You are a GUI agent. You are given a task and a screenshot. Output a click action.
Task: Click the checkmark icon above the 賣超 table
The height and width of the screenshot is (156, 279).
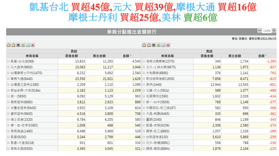tap(163, 45)
